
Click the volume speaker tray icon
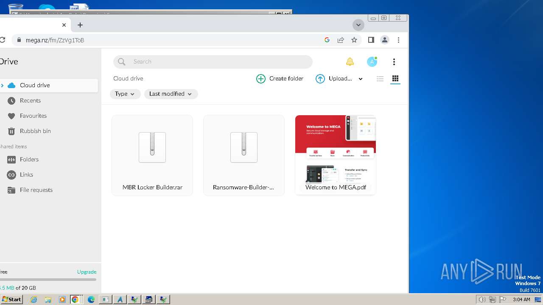pyautogui.click(x=482, y=299)
